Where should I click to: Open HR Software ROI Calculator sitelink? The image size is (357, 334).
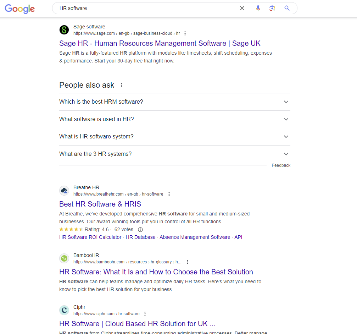click(90, 237)
